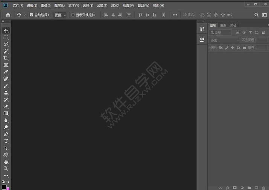Switch to the Channels tab
The width and height of the screenshot is (269, 190).
[x=223, y=25]
